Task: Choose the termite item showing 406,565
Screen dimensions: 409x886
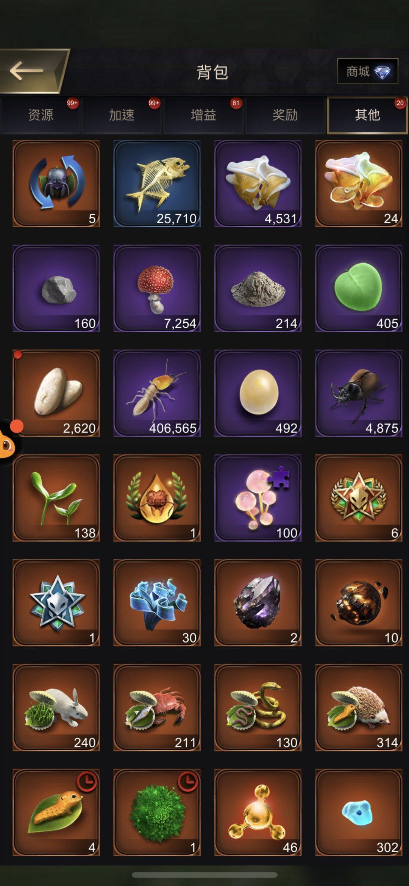Action: 157,393
